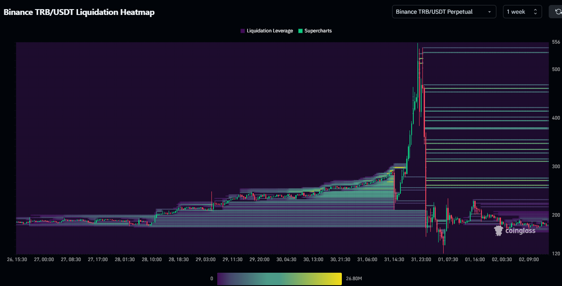Screen dimensions: 562x286
Task: Click the caret arrow in the symbol selector
Action: coord(489,12)
